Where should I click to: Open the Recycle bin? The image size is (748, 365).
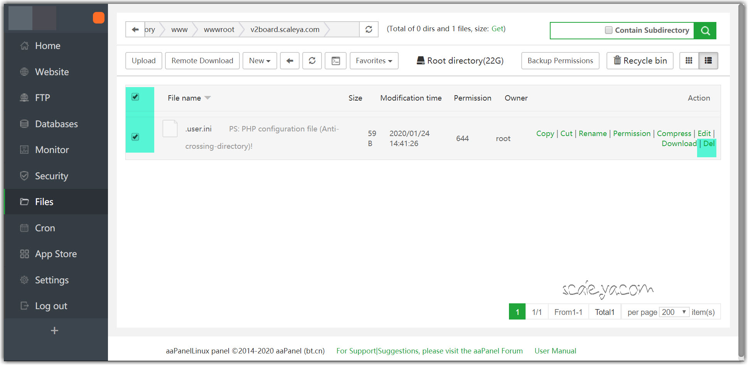pyautogui.click(x=640, y=61)
